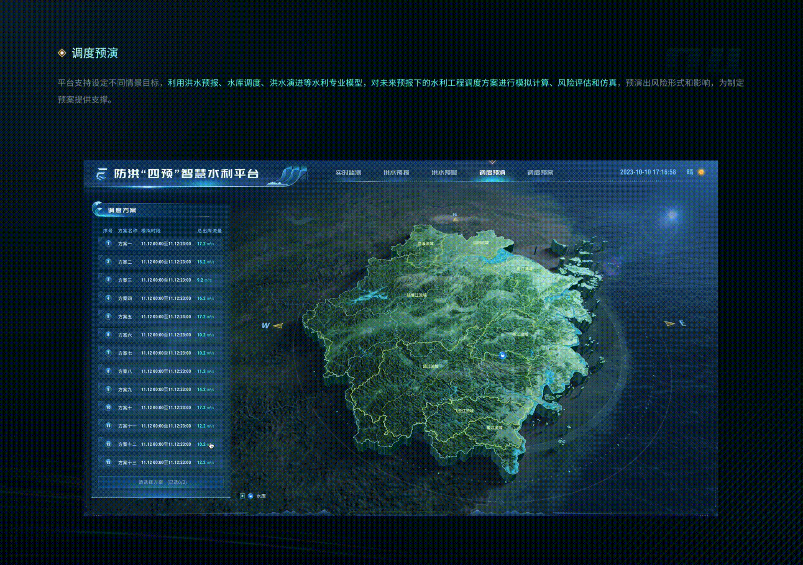
Task: Click the chevron above the 调度预演 tab
Action: click(x=492, y=162)
